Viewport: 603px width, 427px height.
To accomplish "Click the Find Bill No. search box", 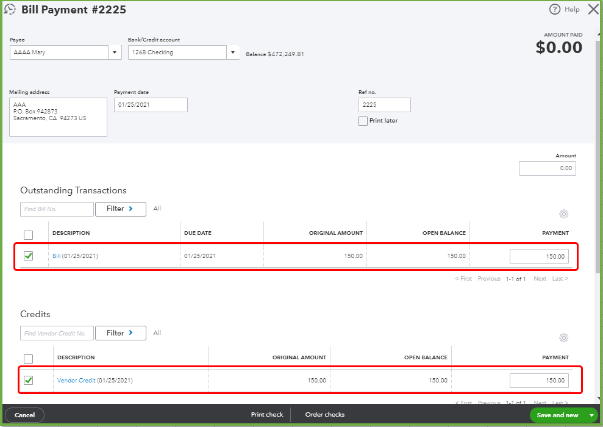I will coord(57,209).
